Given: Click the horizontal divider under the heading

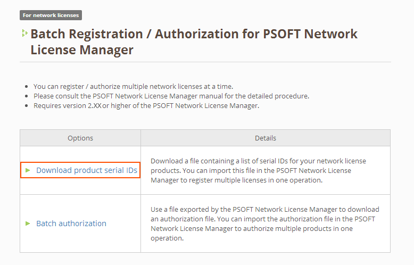Looking at the screenshot, I should coord(205,62).
